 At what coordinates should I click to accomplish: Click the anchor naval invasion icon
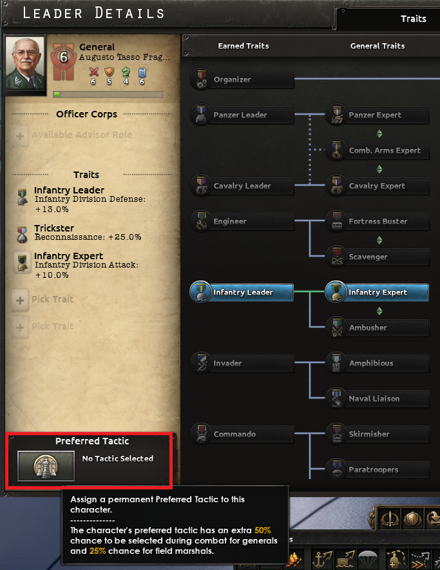point(322,560)
